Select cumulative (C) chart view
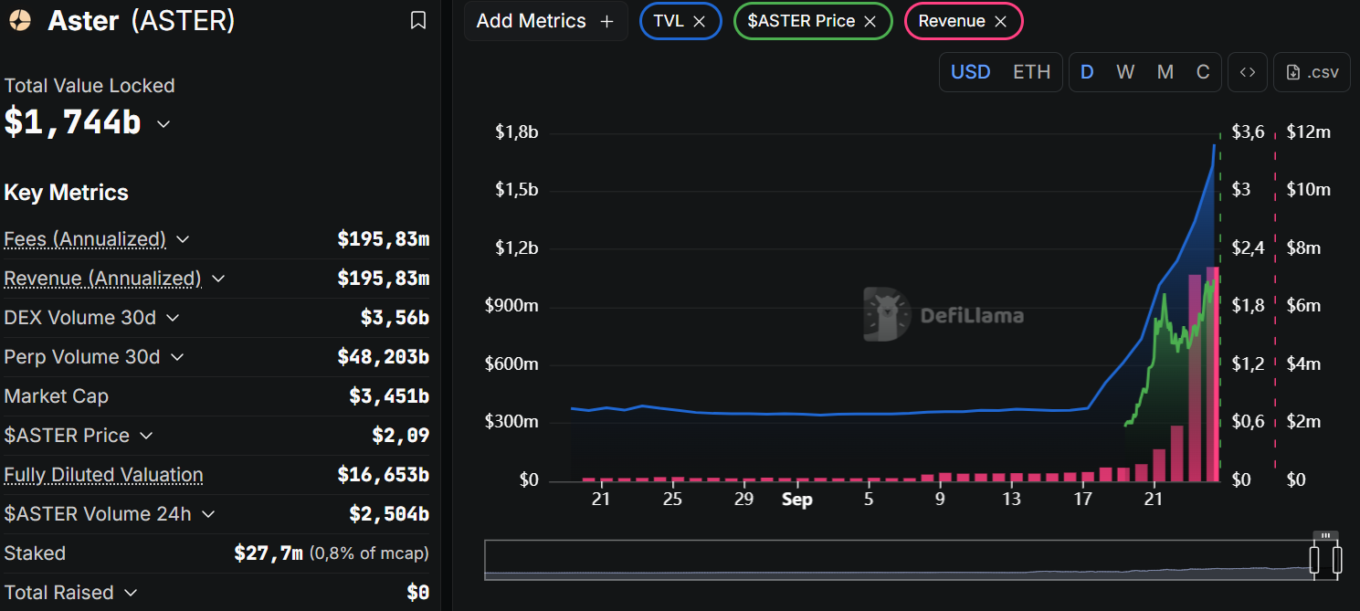Viewport: 1360px width, 611px height. [1203, 72]
